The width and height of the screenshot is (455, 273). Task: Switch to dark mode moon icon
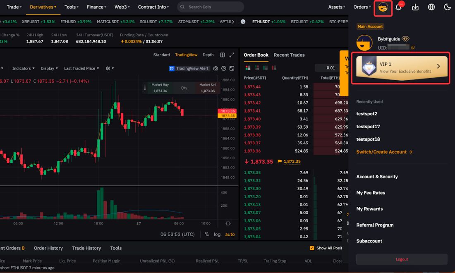click(447, 7)
